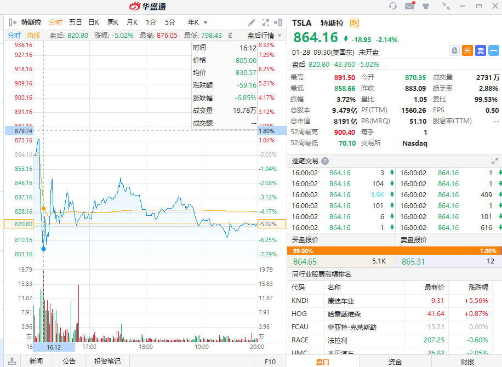Screen dimensions: 502x367
Task: Switch to 周K chart tab
Action: click(113, 22)
